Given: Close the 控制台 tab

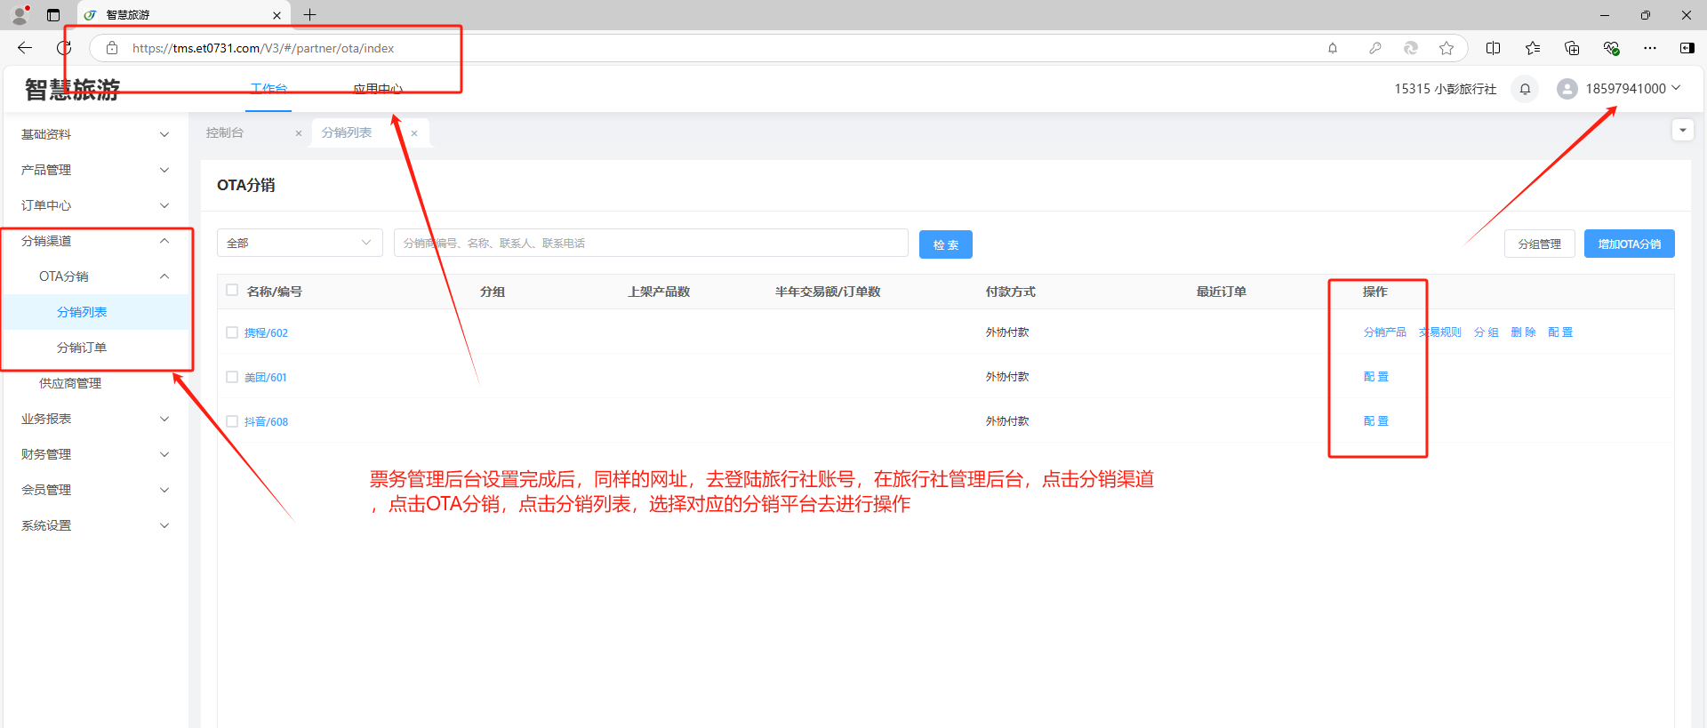Looking at the screenshot, I should pyautogui.click(x=299, y=133).
